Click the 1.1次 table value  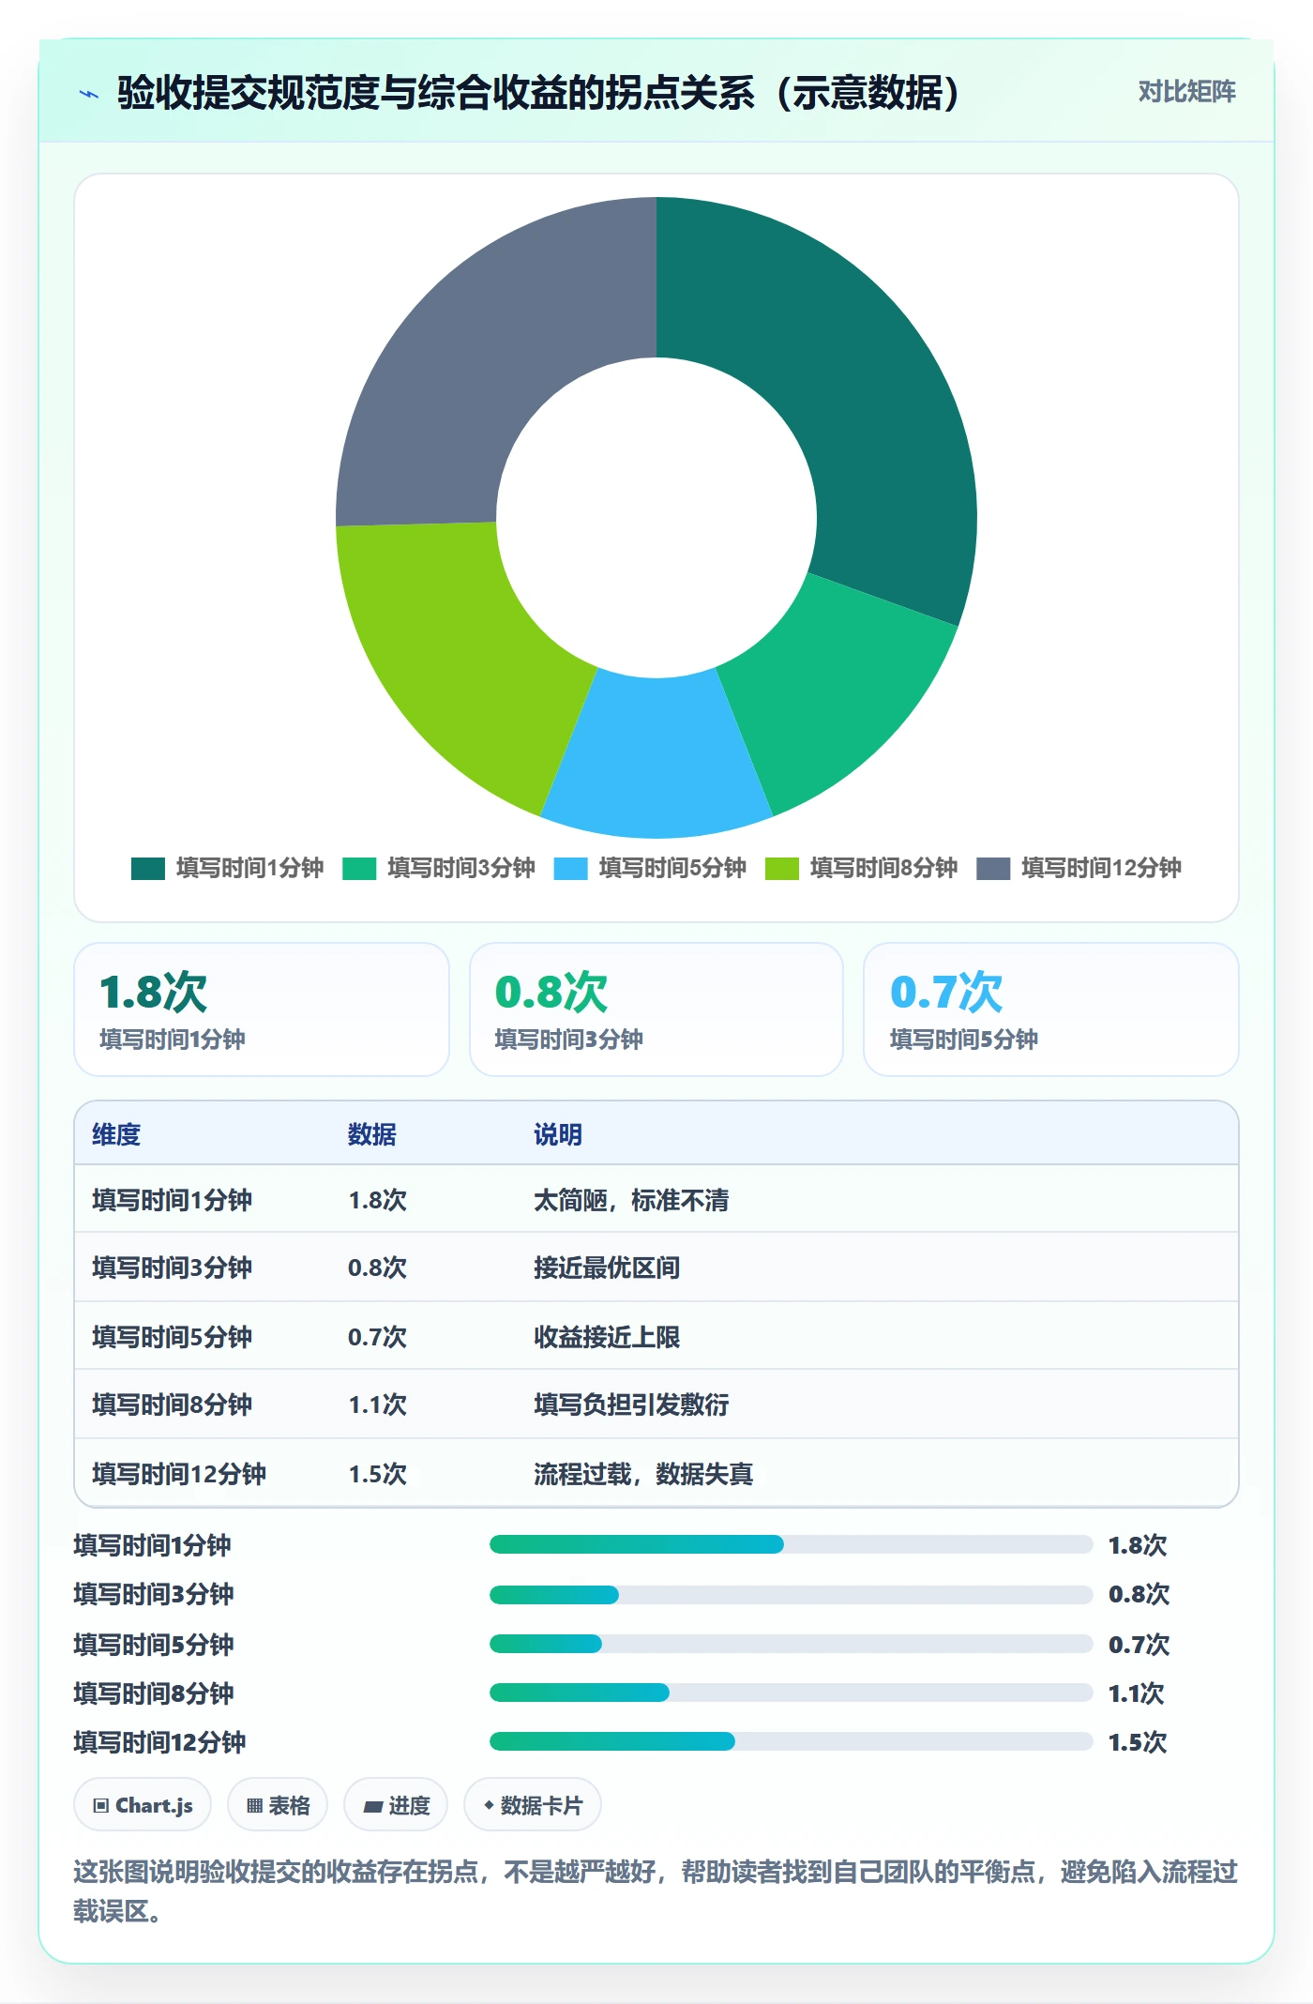coord(378,1404)
